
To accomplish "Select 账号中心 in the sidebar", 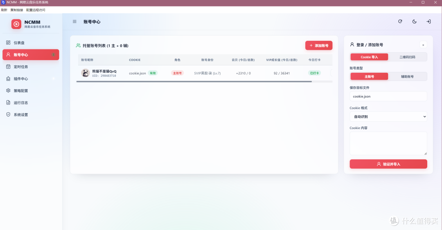I will point(31,55).
